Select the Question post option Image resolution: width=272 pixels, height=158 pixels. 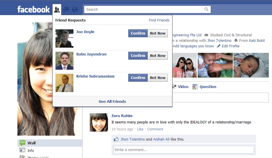(208, 87)
